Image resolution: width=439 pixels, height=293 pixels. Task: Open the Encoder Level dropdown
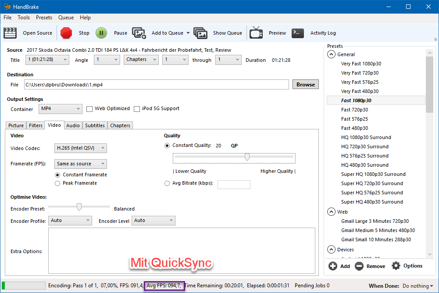(x=153, y=221)
